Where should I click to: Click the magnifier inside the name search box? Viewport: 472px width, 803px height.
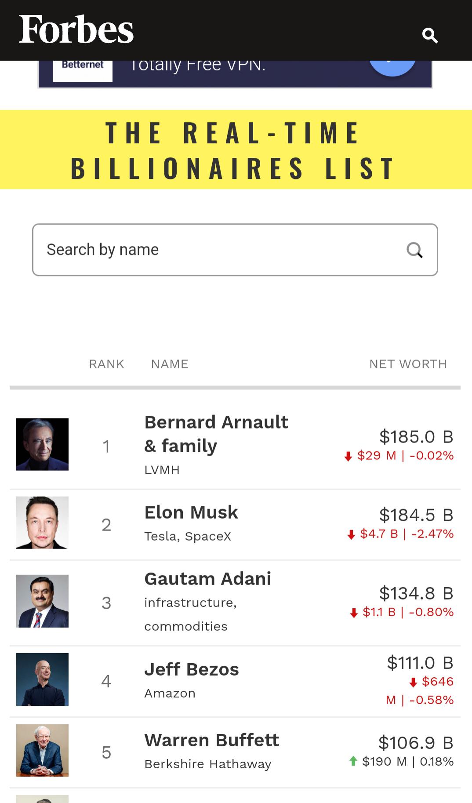[x=414, y=250]
